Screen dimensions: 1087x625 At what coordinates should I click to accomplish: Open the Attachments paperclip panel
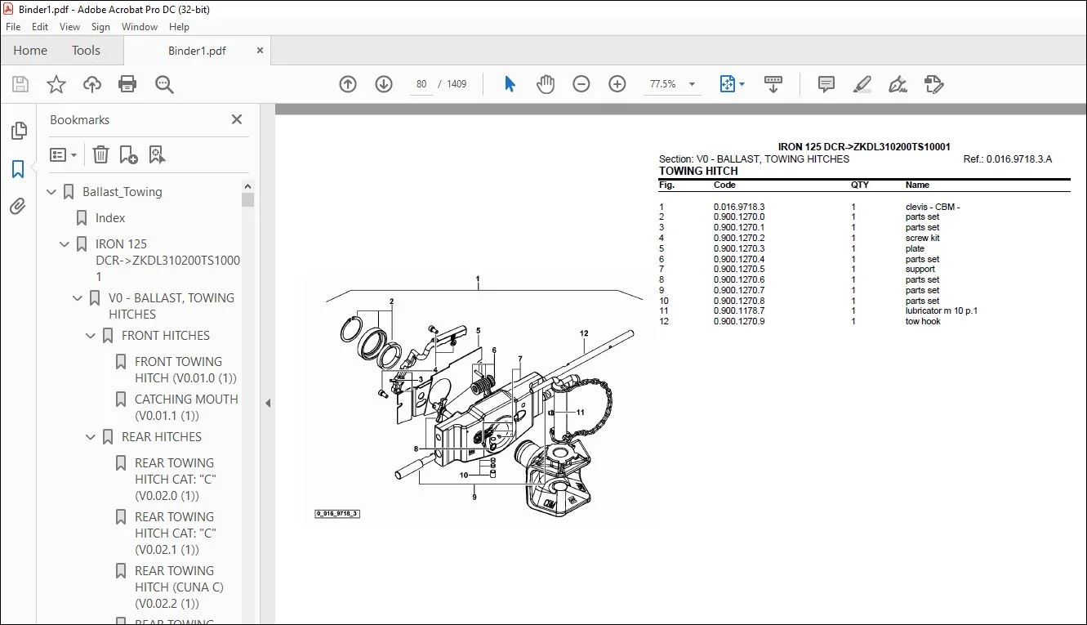tap(18, 207)
